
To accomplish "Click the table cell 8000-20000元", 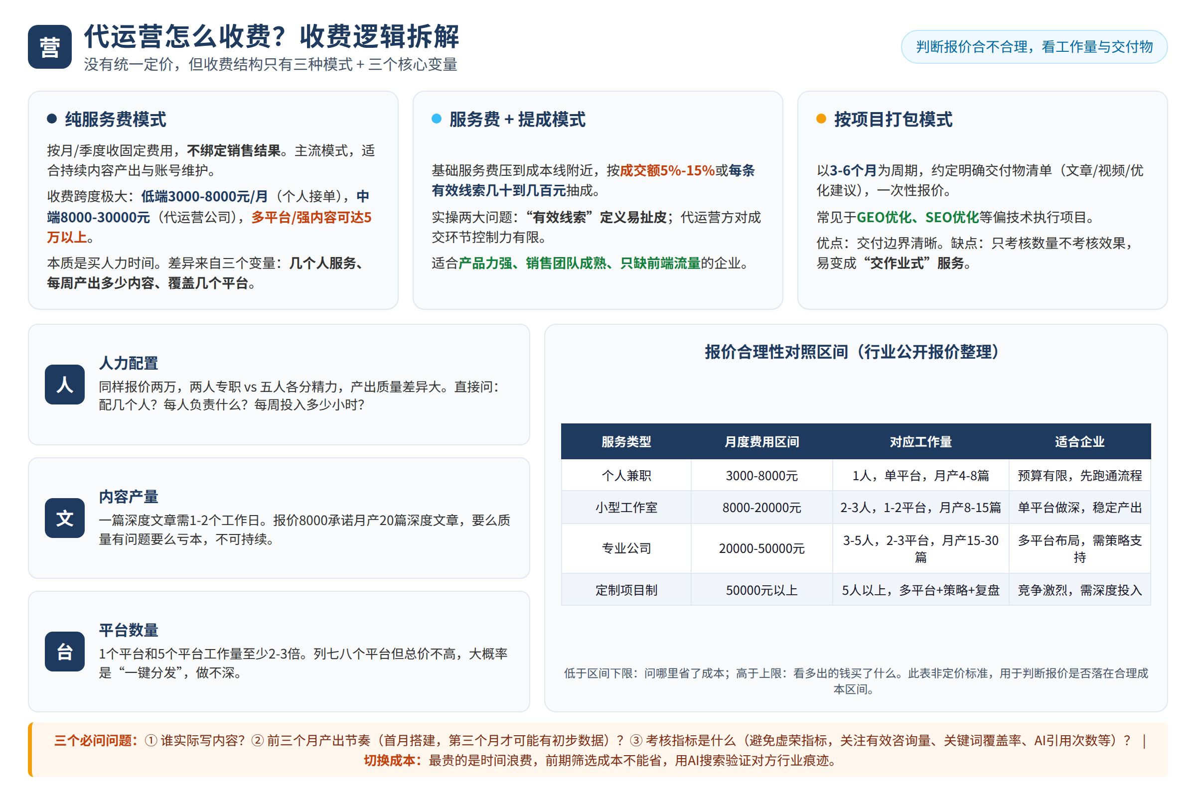I will [x=761, y=507].
